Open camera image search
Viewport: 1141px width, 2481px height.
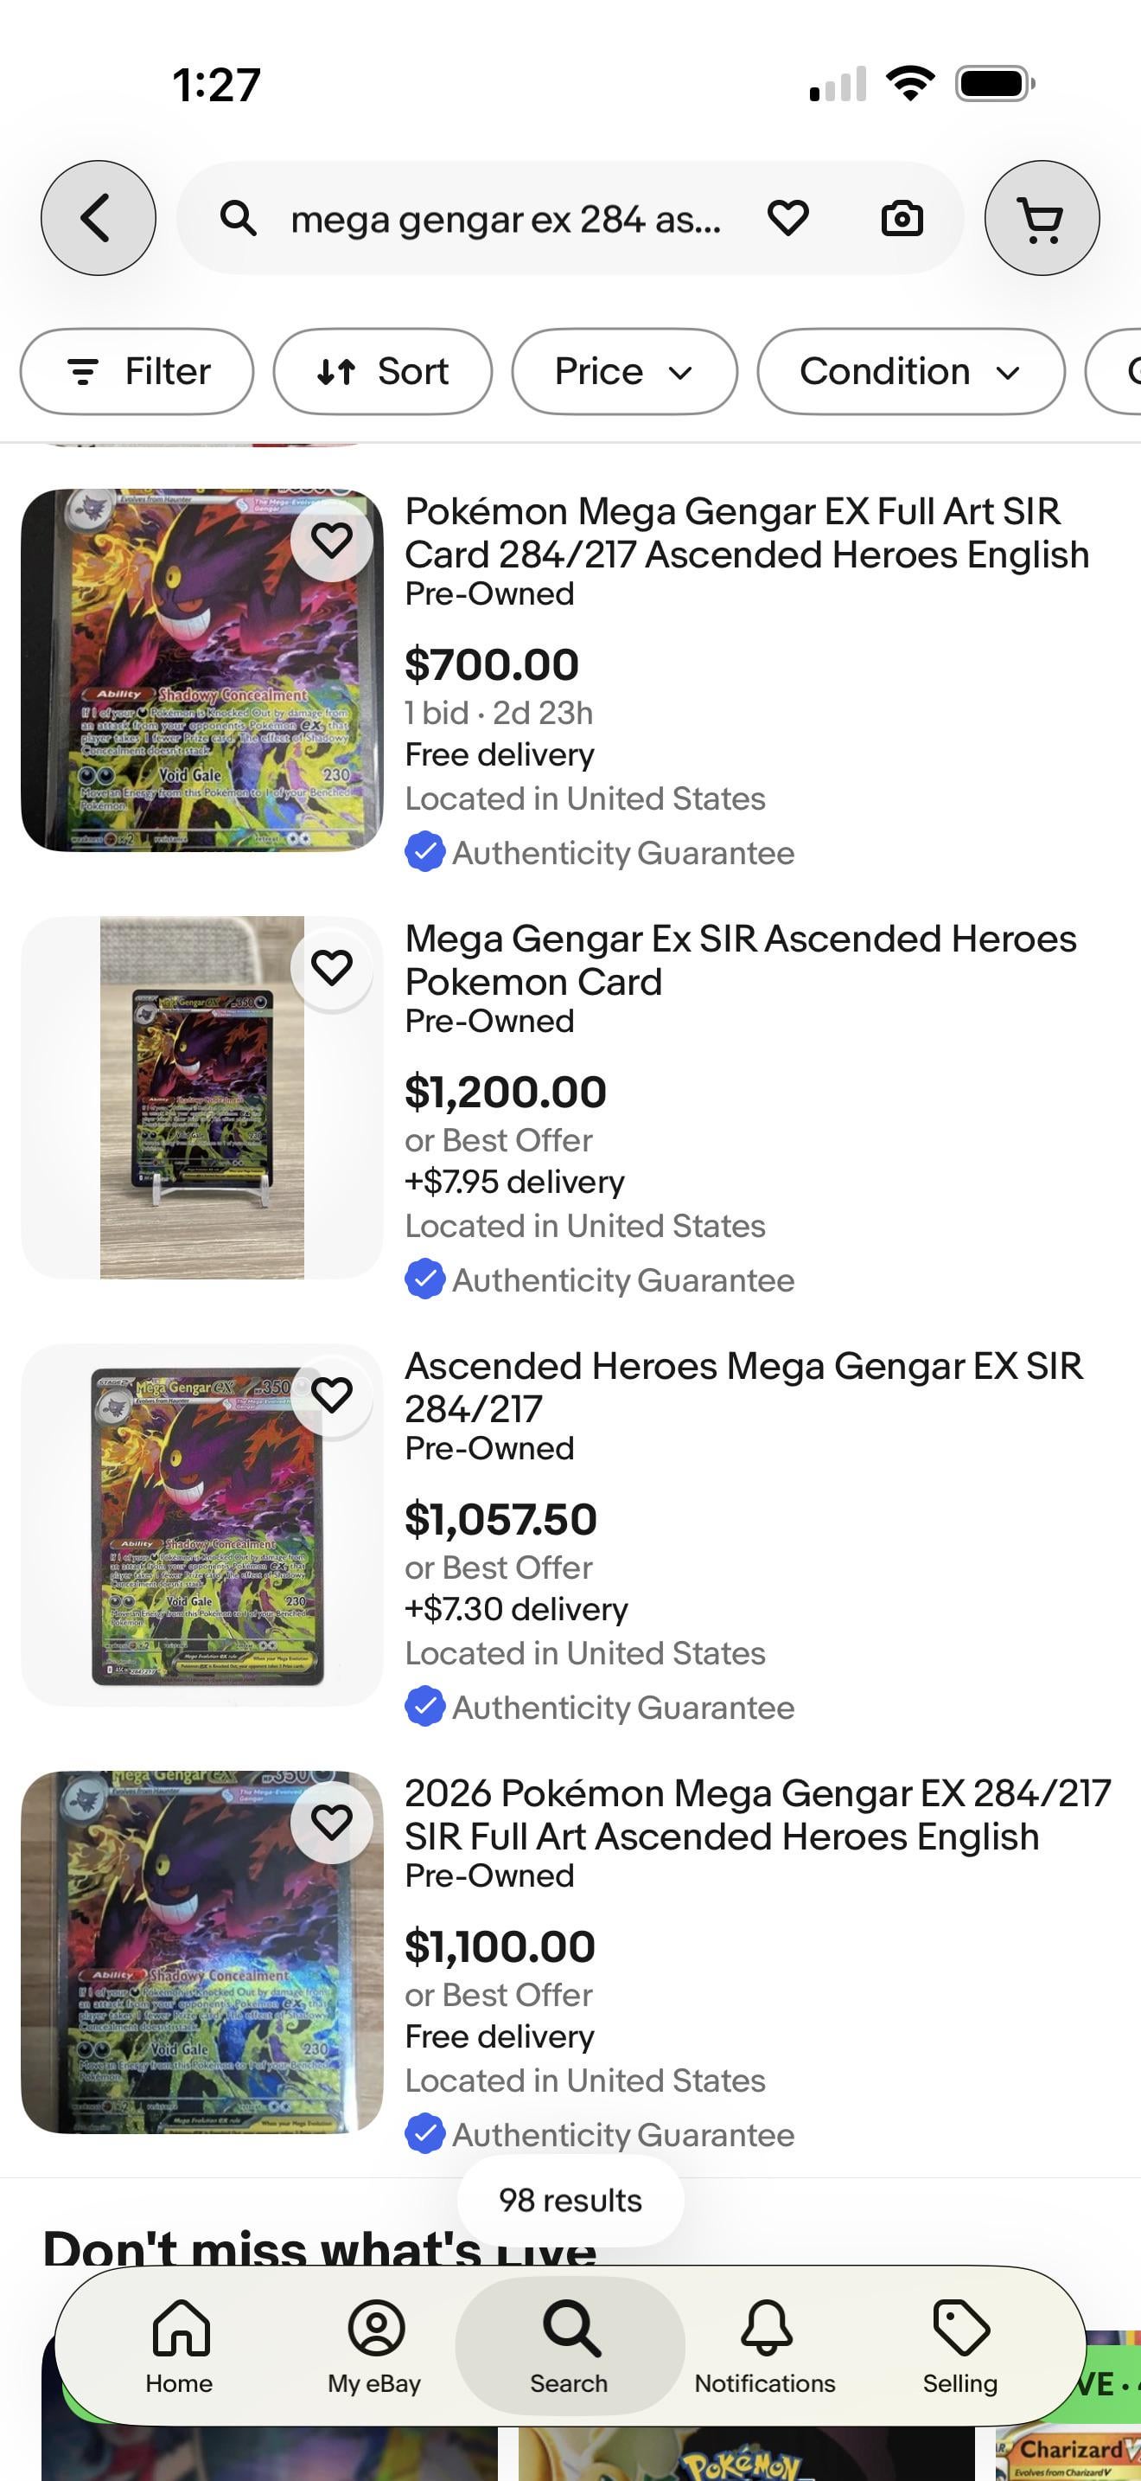coord(902,219)
